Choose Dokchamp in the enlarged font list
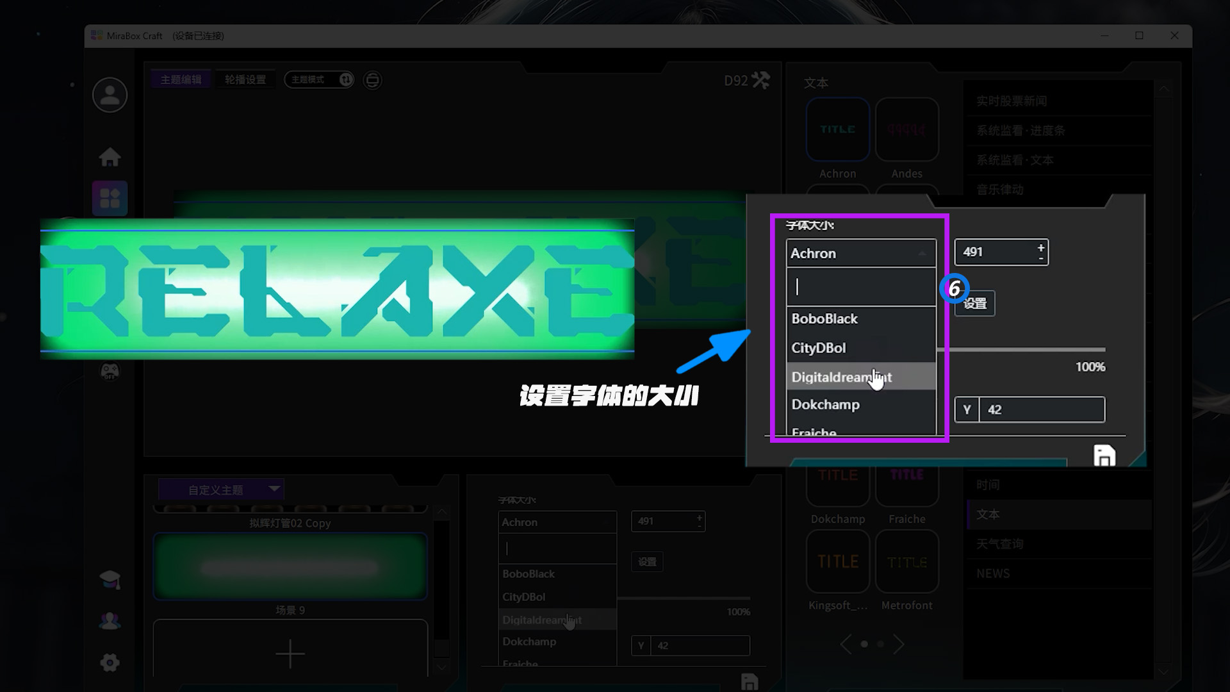Viewport: 1230px width, 692px height. (861, 404)
